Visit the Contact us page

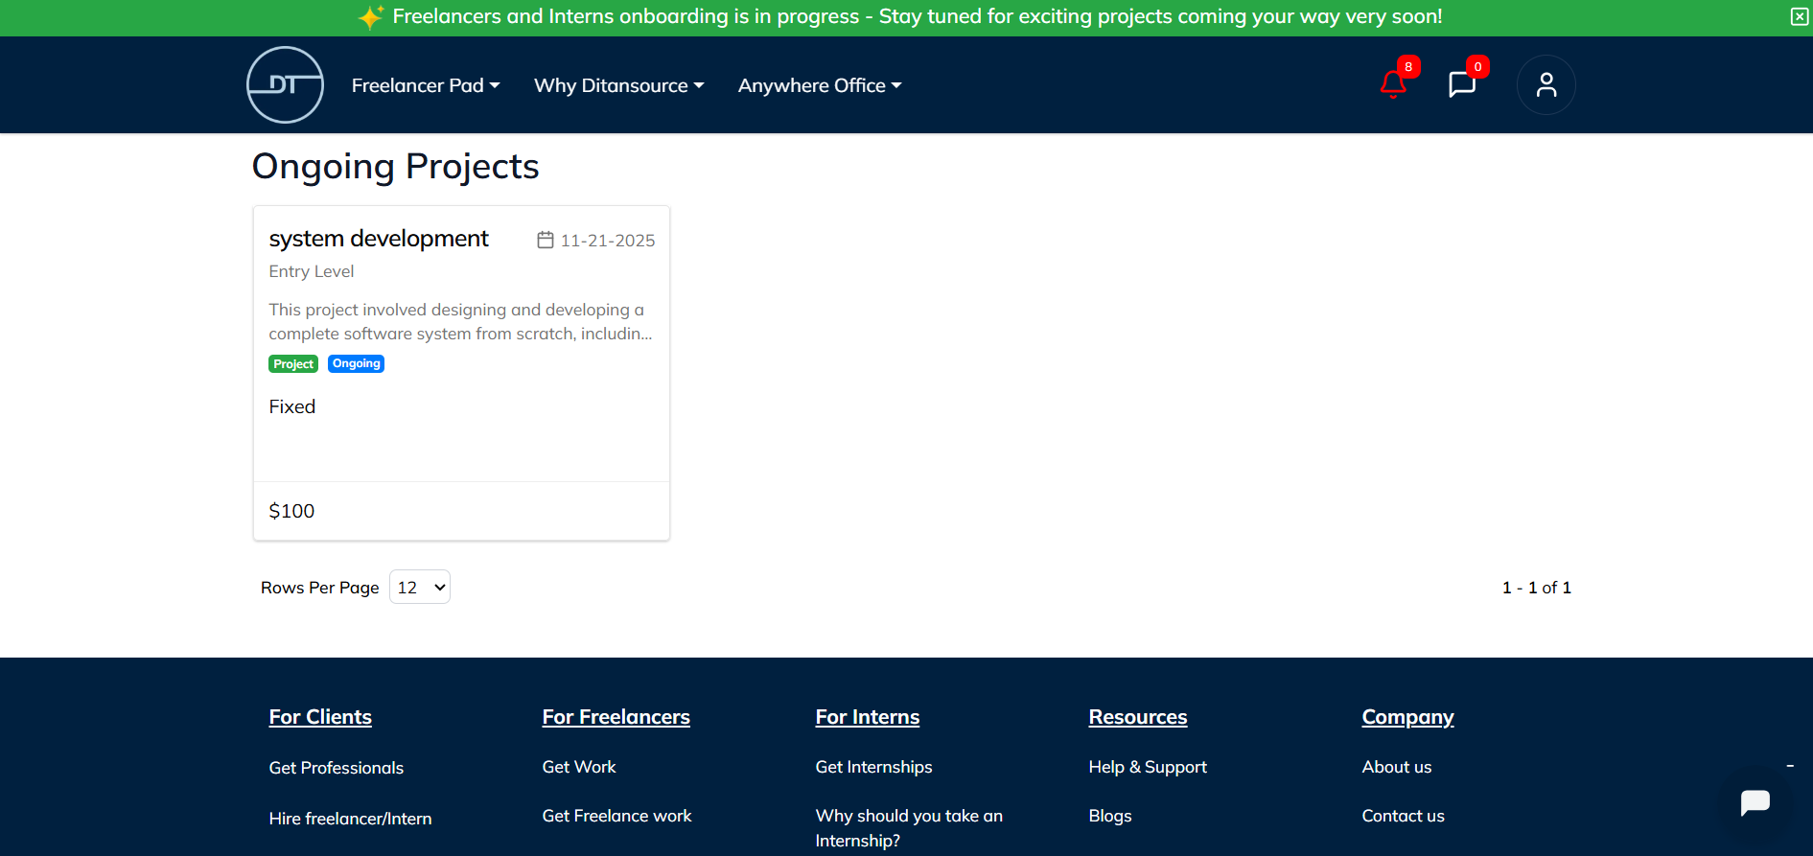1403,816
